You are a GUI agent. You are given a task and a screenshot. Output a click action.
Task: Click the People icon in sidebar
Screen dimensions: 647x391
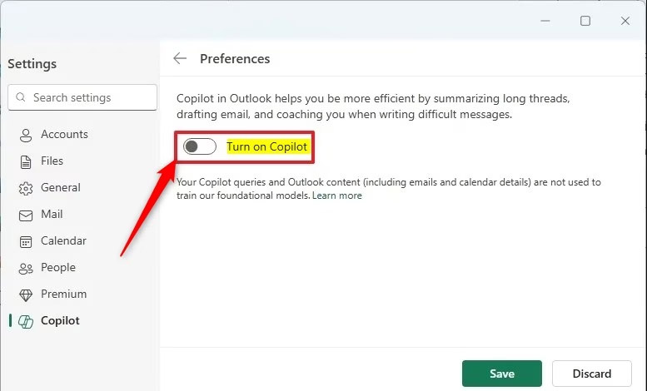click(x=26, y=268)
